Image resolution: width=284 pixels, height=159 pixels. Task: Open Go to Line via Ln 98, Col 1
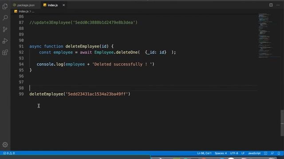tap(204, 153)
